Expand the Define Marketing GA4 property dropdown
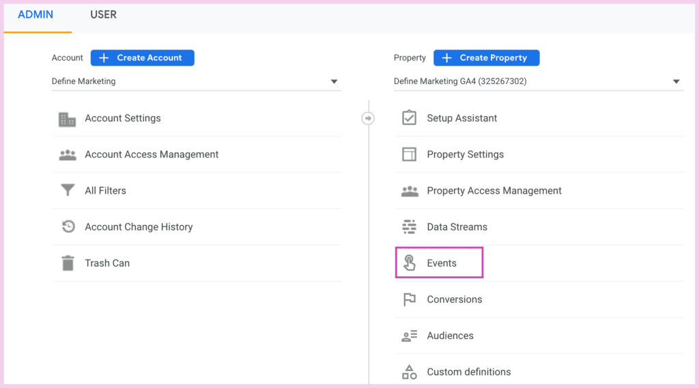Image resolution: width=699 pixels, height=388 pixels. pyautogui.click(x=538, y=82)
